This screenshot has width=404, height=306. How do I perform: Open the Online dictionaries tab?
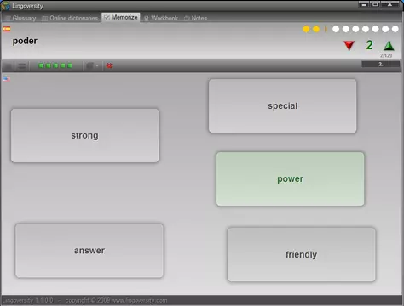click(70, 18)
